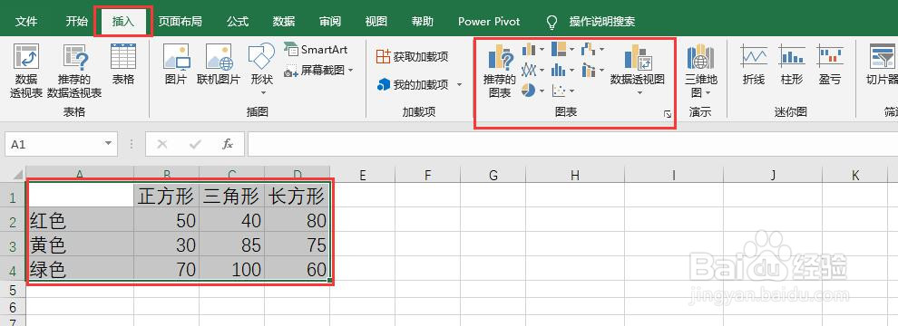
Task: Insert a Win/Loss sparkline (盈亏)
Action: (830, 64)
